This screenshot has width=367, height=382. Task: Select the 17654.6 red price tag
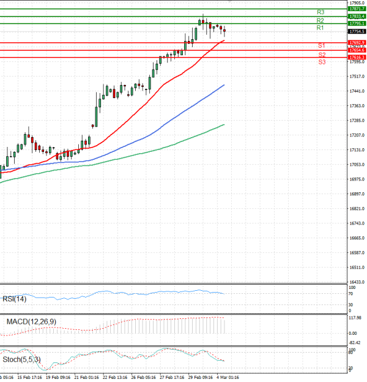357,50
